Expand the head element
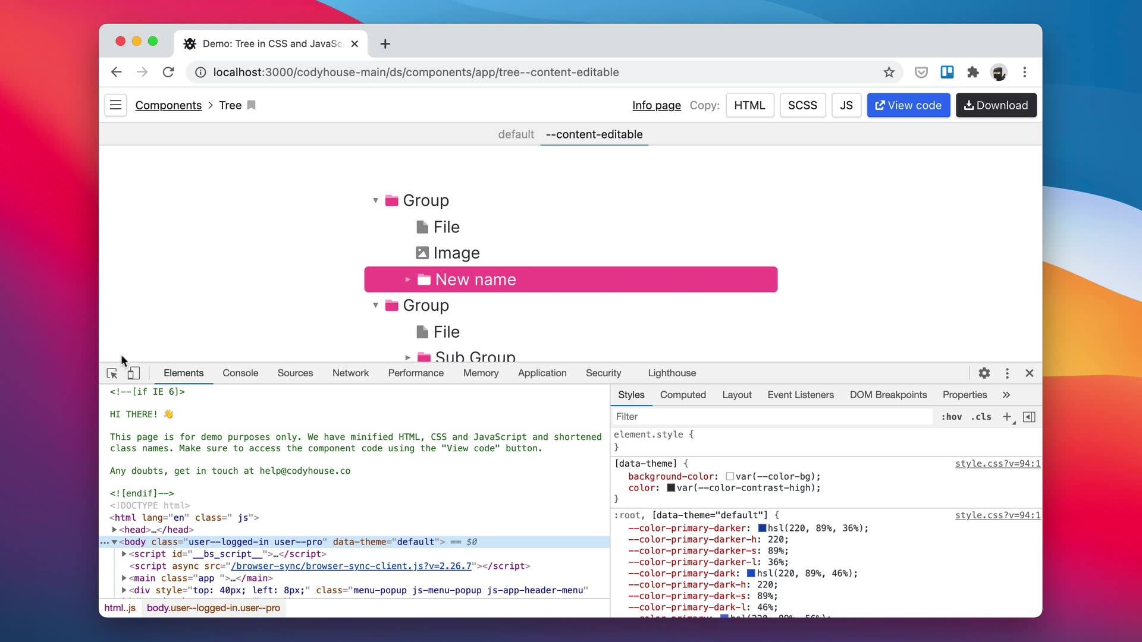The width and height of the screenshot is (1142, 642). coord(114,530)
